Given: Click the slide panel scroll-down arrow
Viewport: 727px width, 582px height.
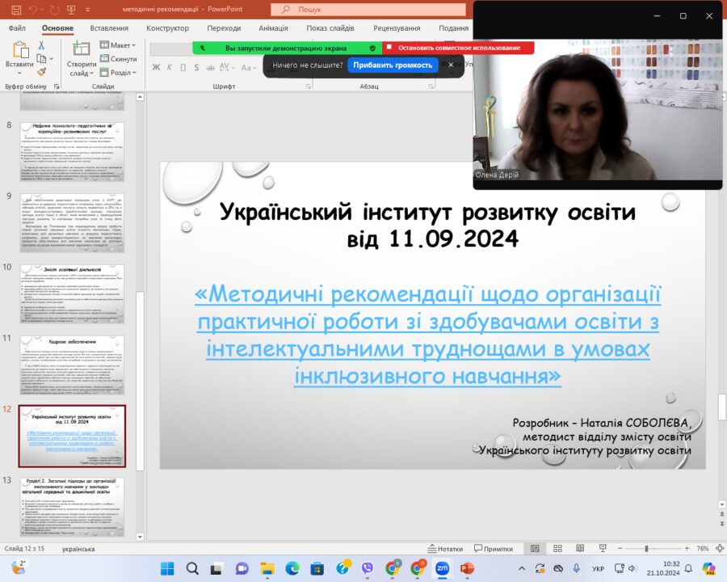Looking at the screenshot, I should [x=140, y=537].
